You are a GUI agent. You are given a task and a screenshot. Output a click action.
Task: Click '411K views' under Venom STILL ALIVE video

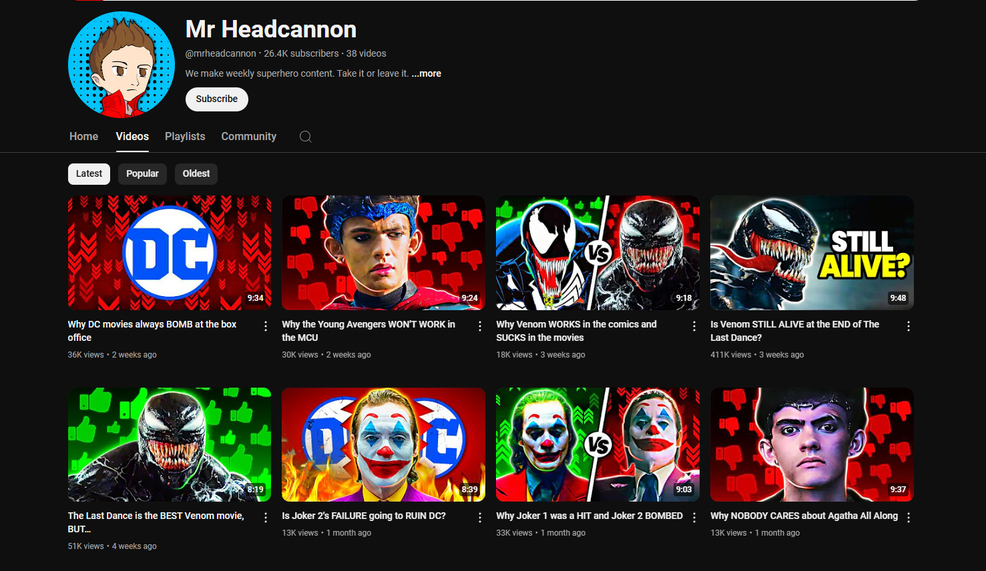pyautogui.click(x=730, y=355)
